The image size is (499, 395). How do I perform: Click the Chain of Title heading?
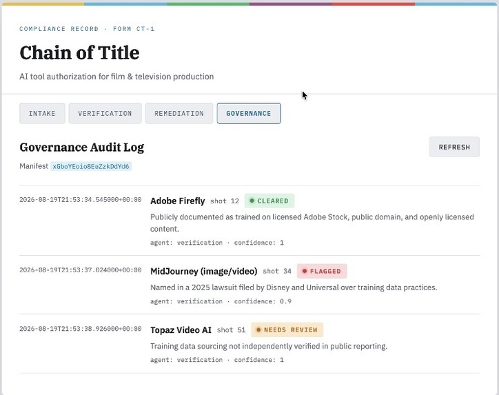pyautogui.click(x=79, y=53)
